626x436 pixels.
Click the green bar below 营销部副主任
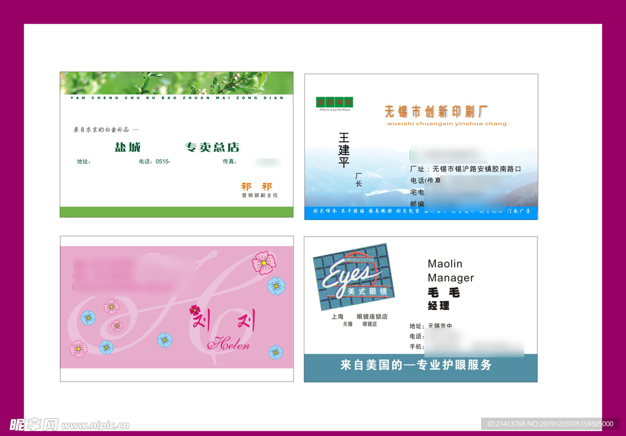[176, 212]
